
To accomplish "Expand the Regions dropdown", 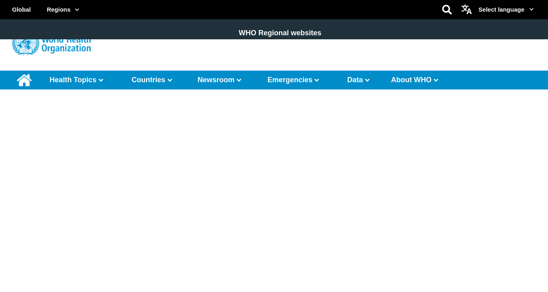I will click(63, 10).
